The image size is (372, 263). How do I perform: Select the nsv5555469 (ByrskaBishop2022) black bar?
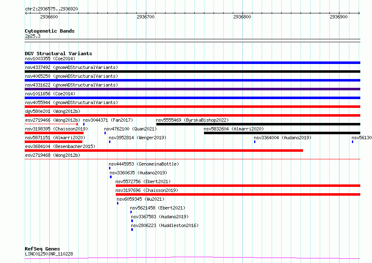click(x=258, y=124)
